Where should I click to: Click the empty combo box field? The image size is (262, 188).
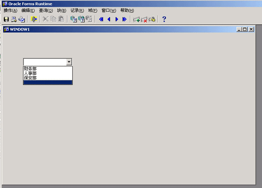pos(45,62)
